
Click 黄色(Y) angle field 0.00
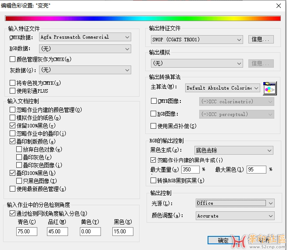click(90, 232)
